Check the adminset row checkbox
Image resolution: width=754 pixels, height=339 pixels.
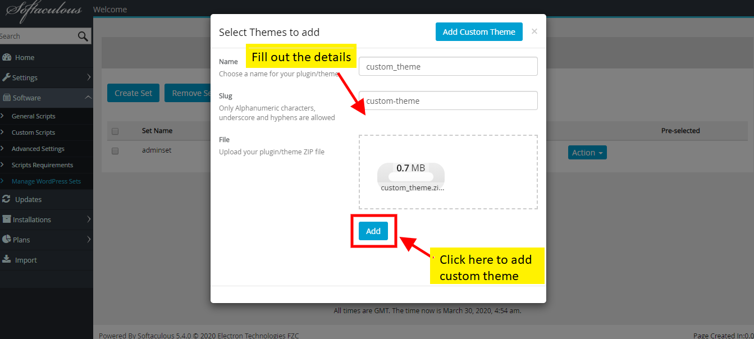pyautogui.click(x=115, y=151)
